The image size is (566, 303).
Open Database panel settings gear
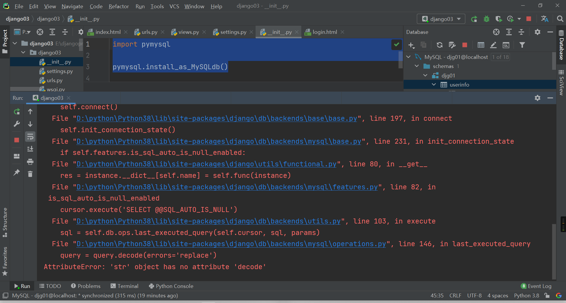coord(537,32)
